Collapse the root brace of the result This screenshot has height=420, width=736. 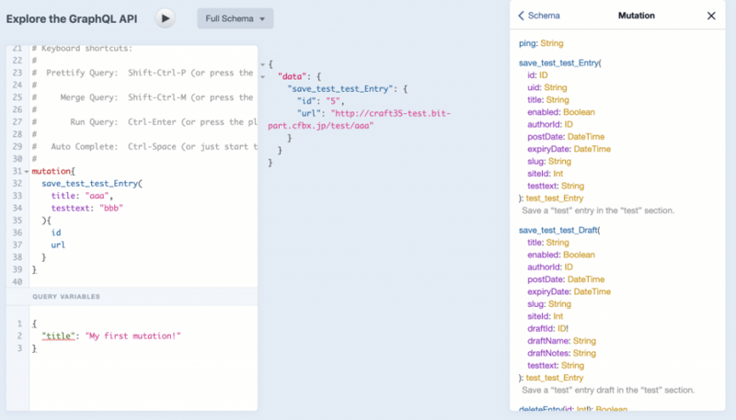pyautogui.click(x=261, y=62)
